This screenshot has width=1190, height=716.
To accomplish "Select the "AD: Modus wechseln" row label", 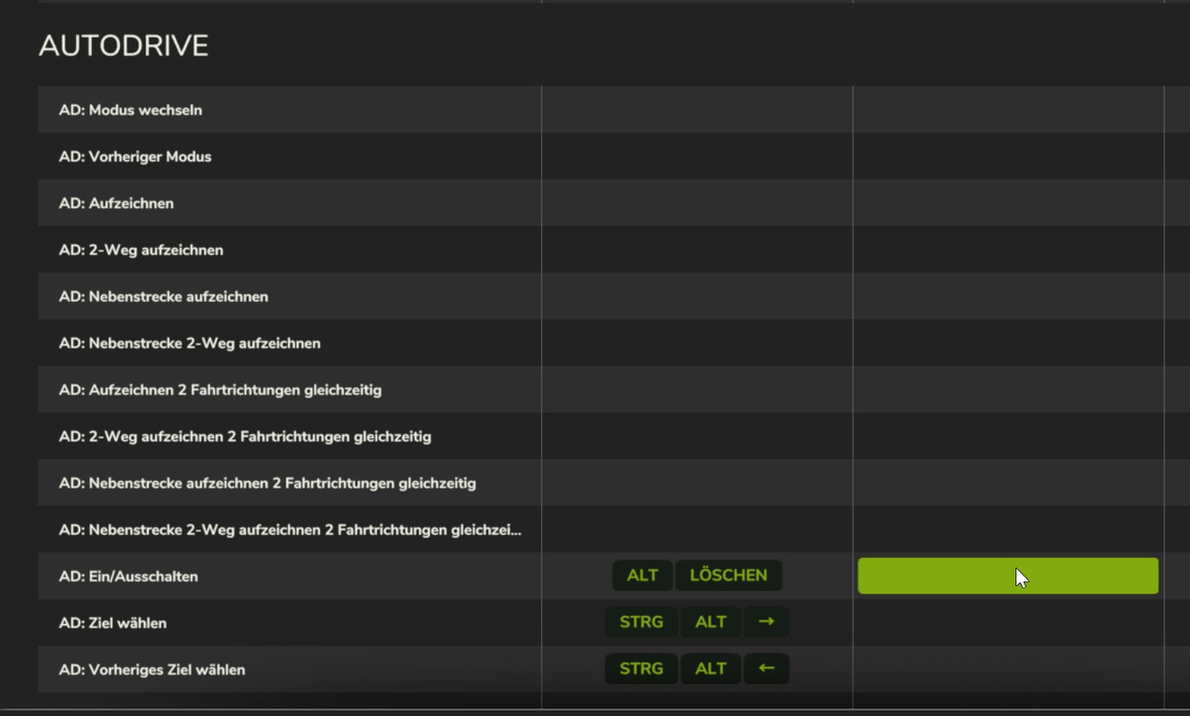I will click(130, 110).
